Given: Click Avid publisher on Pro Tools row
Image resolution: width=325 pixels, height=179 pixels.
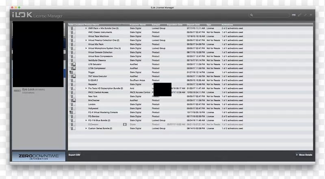Looking at the screenshot, I should pos(132,88).
